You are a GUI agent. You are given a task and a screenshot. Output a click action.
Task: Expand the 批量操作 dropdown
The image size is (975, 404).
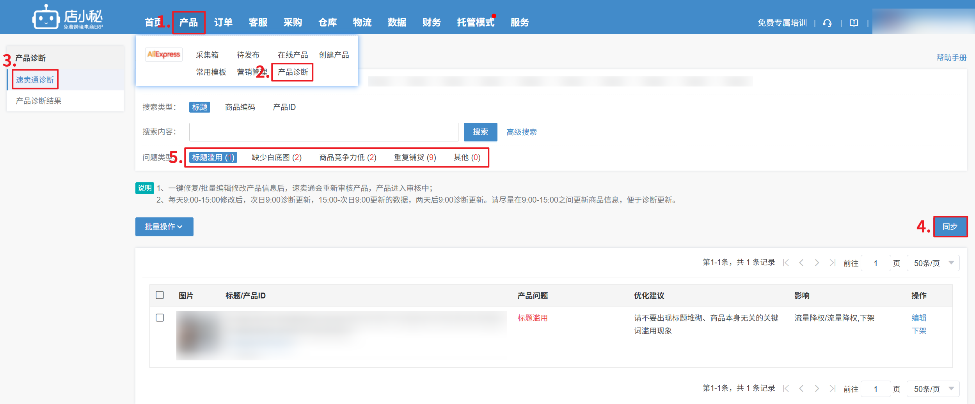(x=164, y=227)
